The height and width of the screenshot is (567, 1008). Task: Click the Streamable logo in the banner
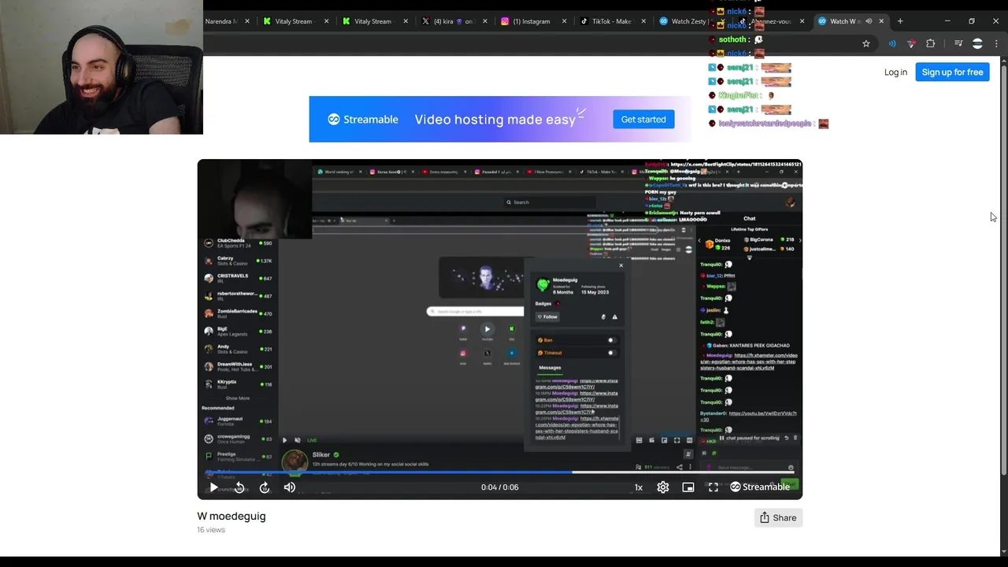pyautogui.click(x=363, y=120)
